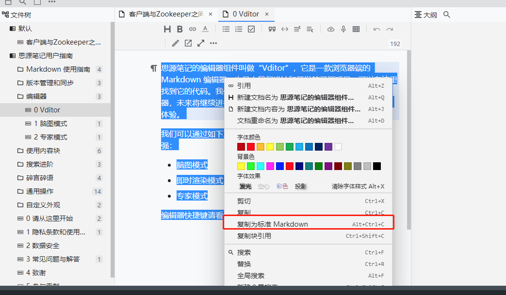Screen dimensions: 506x295
Task: Apply the 投影 shadow font effect
Action: [x=301, y=186]
